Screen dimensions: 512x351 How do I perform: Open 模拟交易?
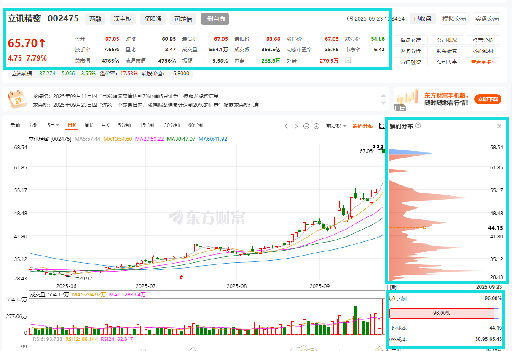pyautogui.click(x=454, y=18)
